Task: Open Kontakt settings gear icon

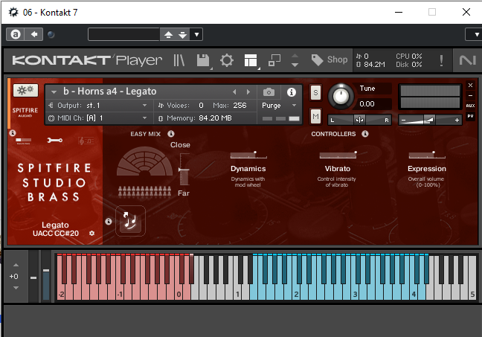Action: point(227,60)
